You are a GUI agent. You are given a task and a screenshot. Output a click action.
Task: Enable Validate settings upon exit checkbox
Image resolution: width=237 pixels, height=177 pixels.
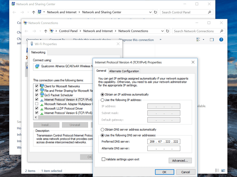tap(103, 159)
